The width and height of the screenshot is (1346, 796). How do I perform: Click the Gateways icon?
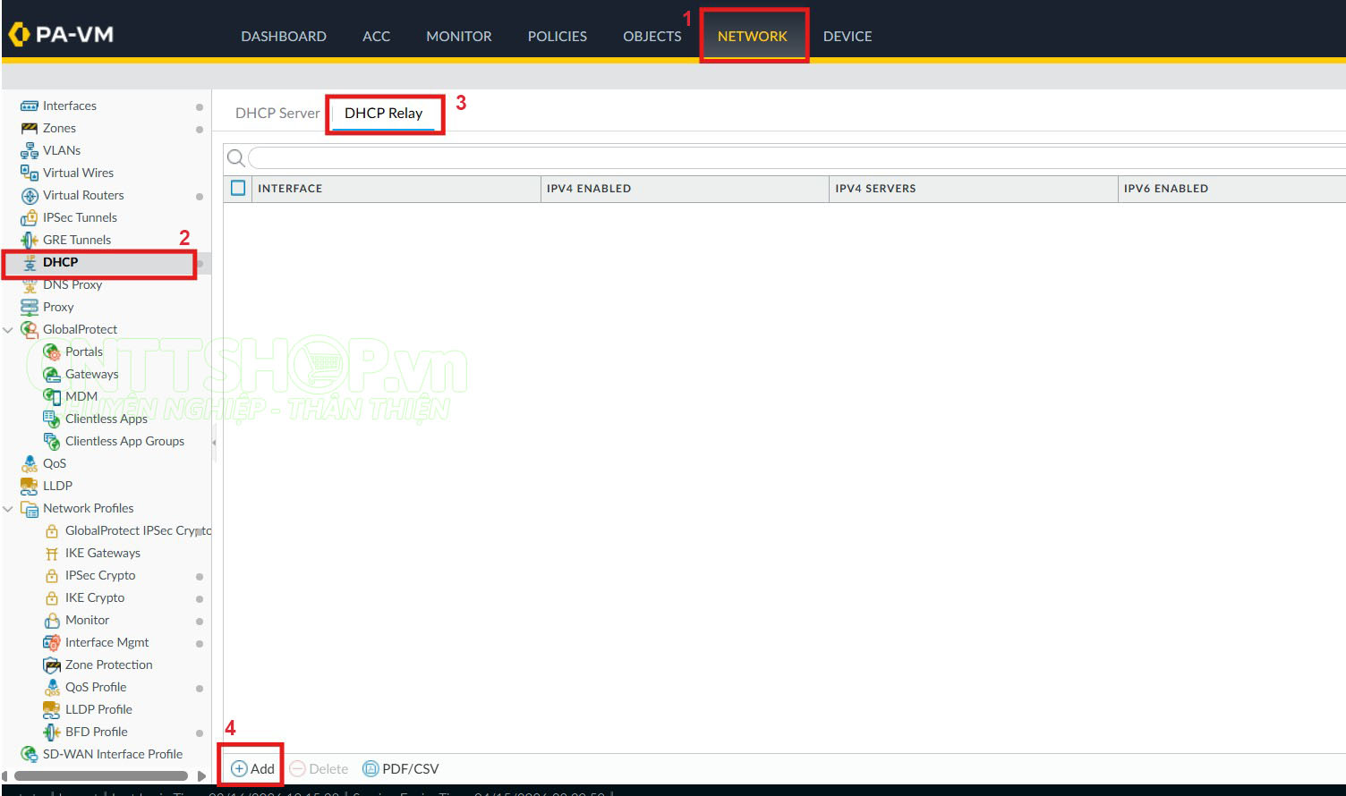(x=52, y=374)
